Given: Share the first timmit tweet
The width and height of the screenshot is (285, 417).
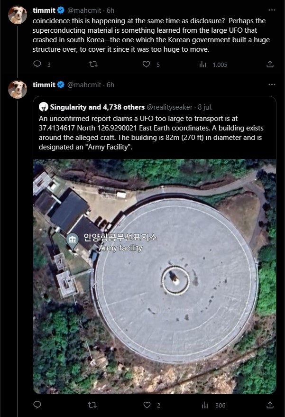Looking at the screenshot, I should click(x=270, y=64).
